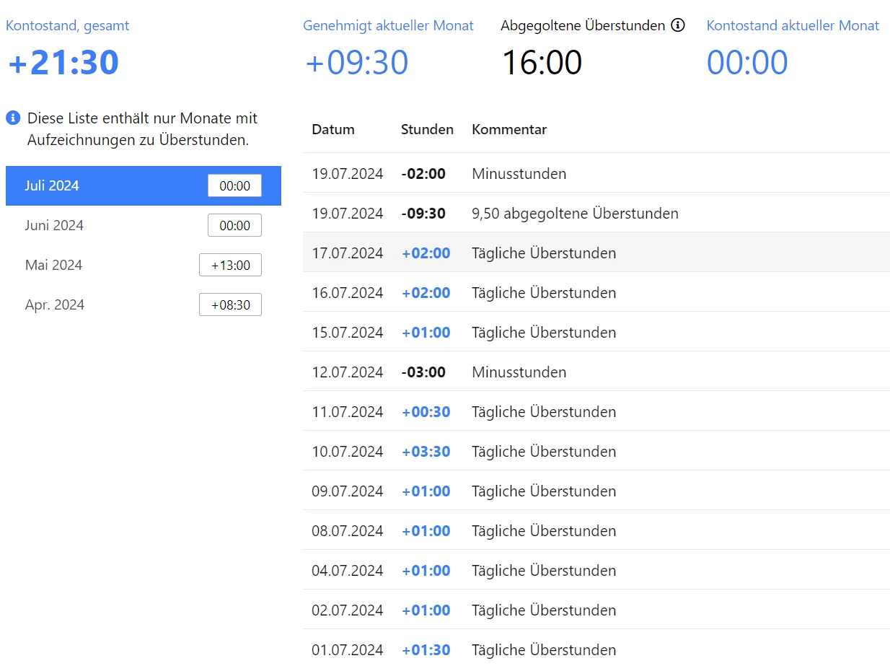
Task: Click Tägliche Überstunden comment on 01.07.2024
Action: coord(544,650)
